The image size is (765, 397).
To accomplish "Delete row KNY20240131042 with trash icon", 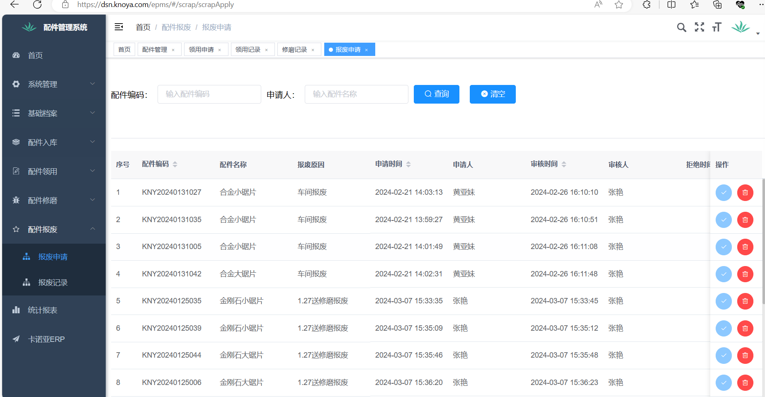I will [x=745, y=274].
